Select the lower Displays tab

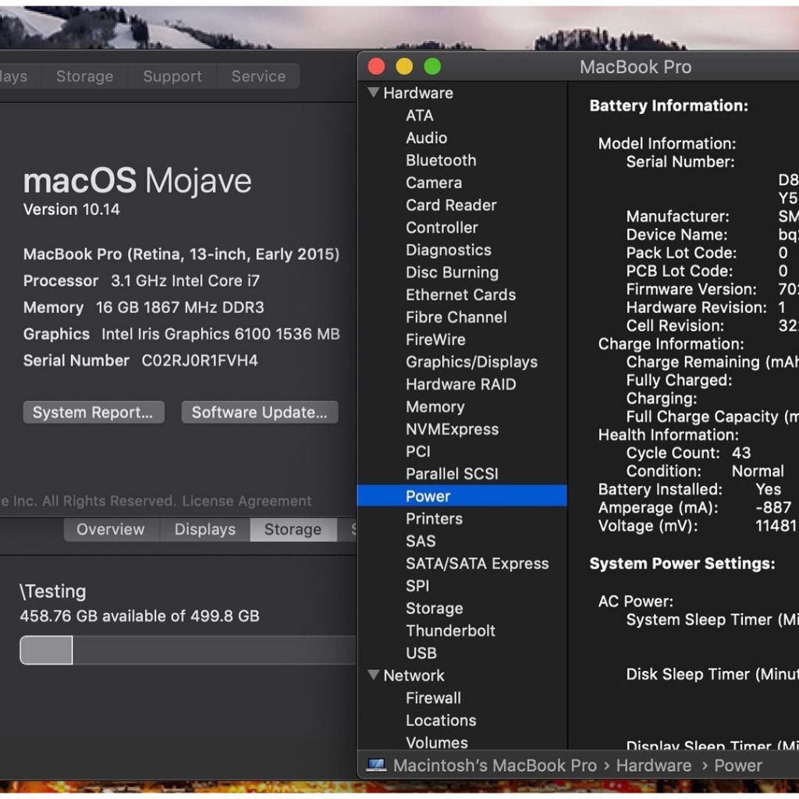(204, 529)
